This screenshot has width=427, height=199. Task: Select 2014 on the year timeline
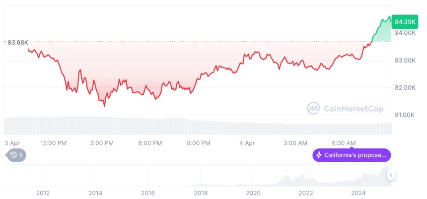[x=95, y=193]
